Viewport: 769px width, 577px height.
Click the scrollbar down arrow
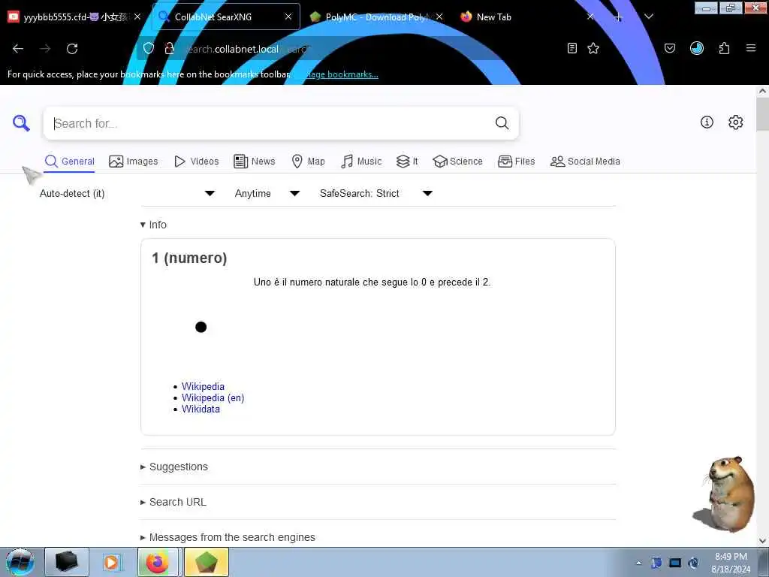[x=762, y=541]
